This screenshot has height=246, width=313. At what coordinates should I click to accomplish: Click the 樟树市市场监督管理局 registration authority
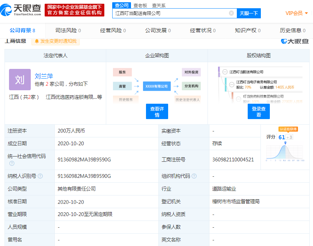[236, 201]
